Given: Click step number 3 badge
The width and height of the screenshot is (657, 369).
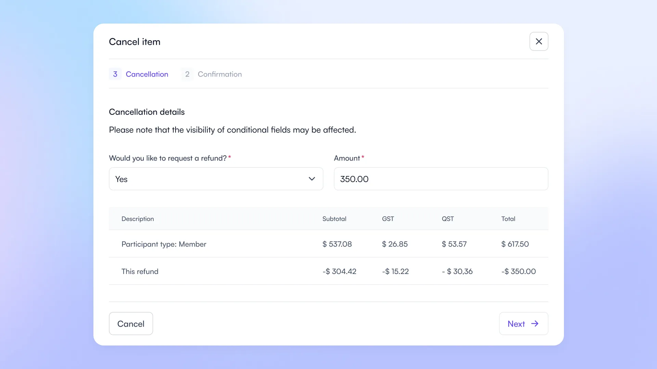Looking at the screenshot, I should [x=115, y=74].
